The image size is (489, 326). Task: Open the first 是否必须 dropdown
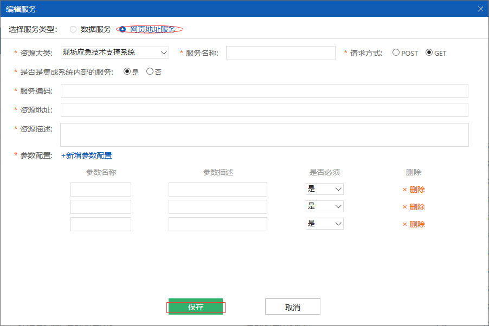[x=324, y=189]
